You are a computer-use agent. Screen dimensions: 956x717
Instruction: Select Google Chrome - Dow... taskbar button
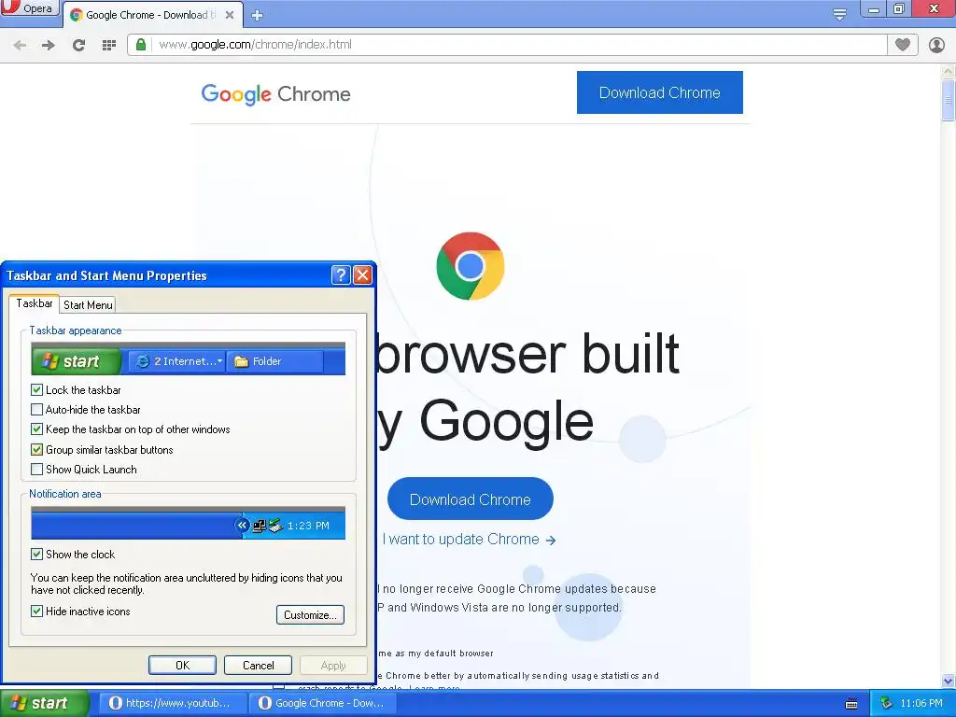pos(324,703)
